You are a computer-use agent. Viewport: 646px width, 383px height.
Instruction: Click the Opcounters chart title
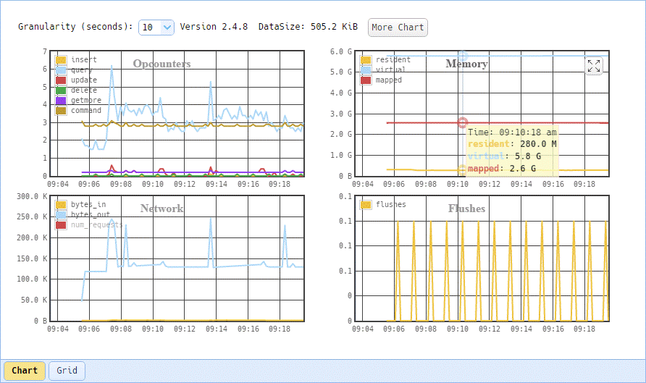[x=162, y=64]
